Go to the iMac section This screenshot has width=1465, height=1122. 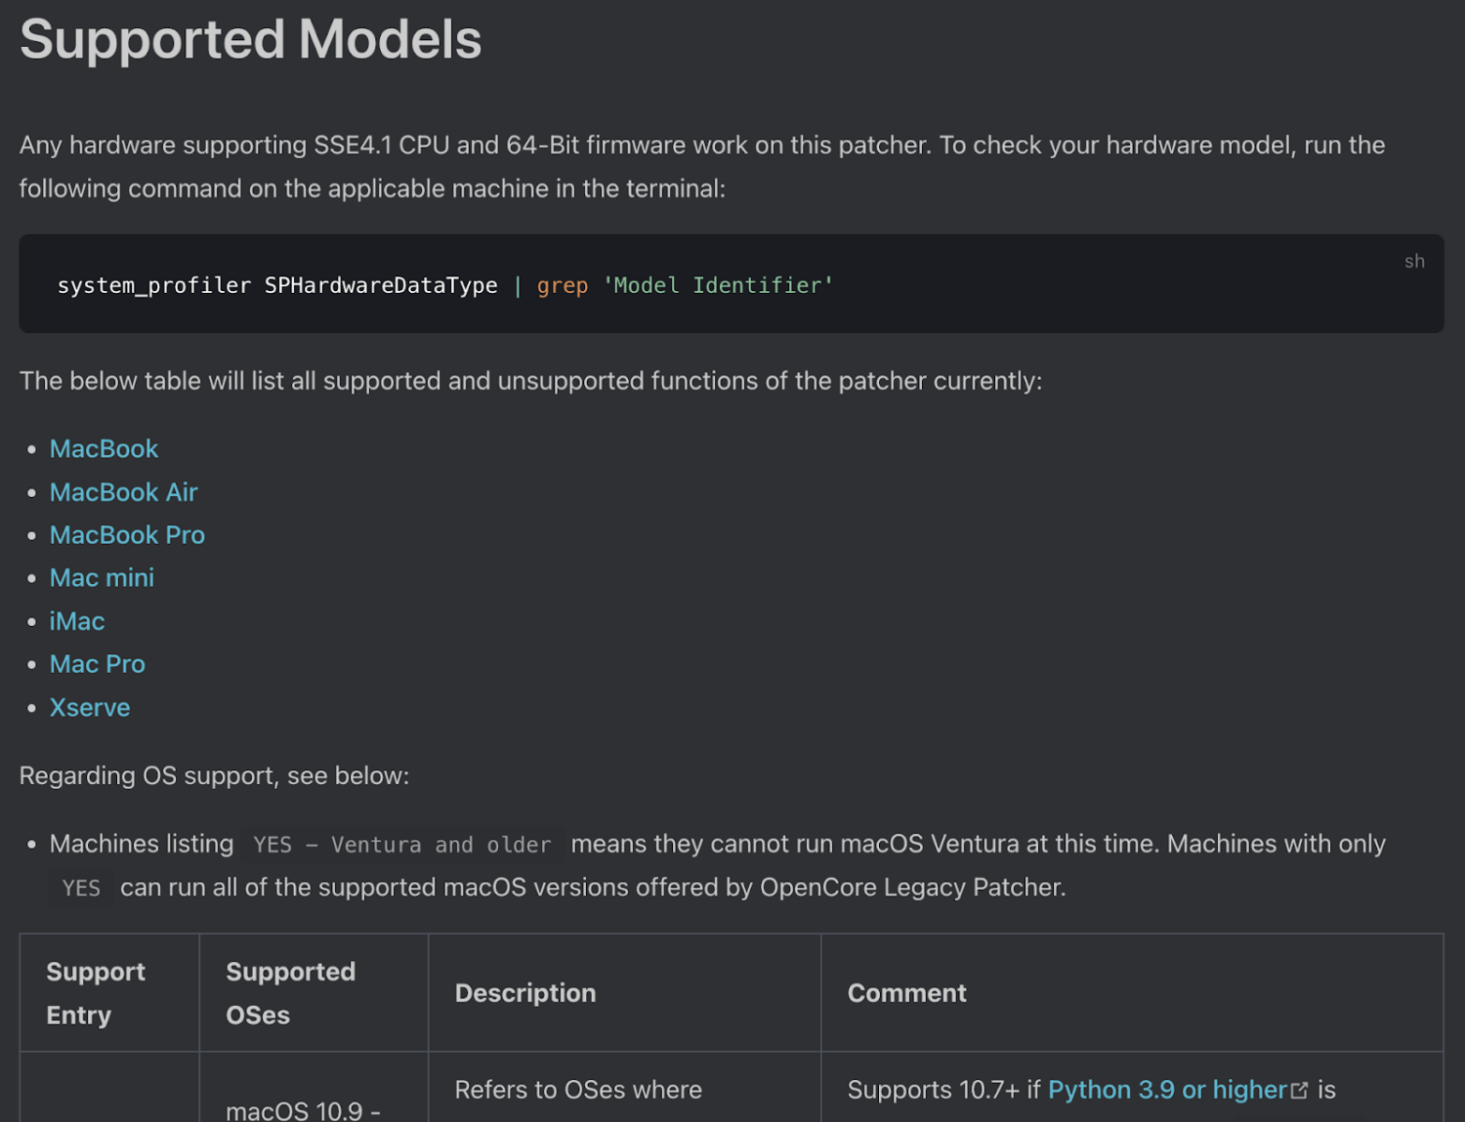[77, 621]
